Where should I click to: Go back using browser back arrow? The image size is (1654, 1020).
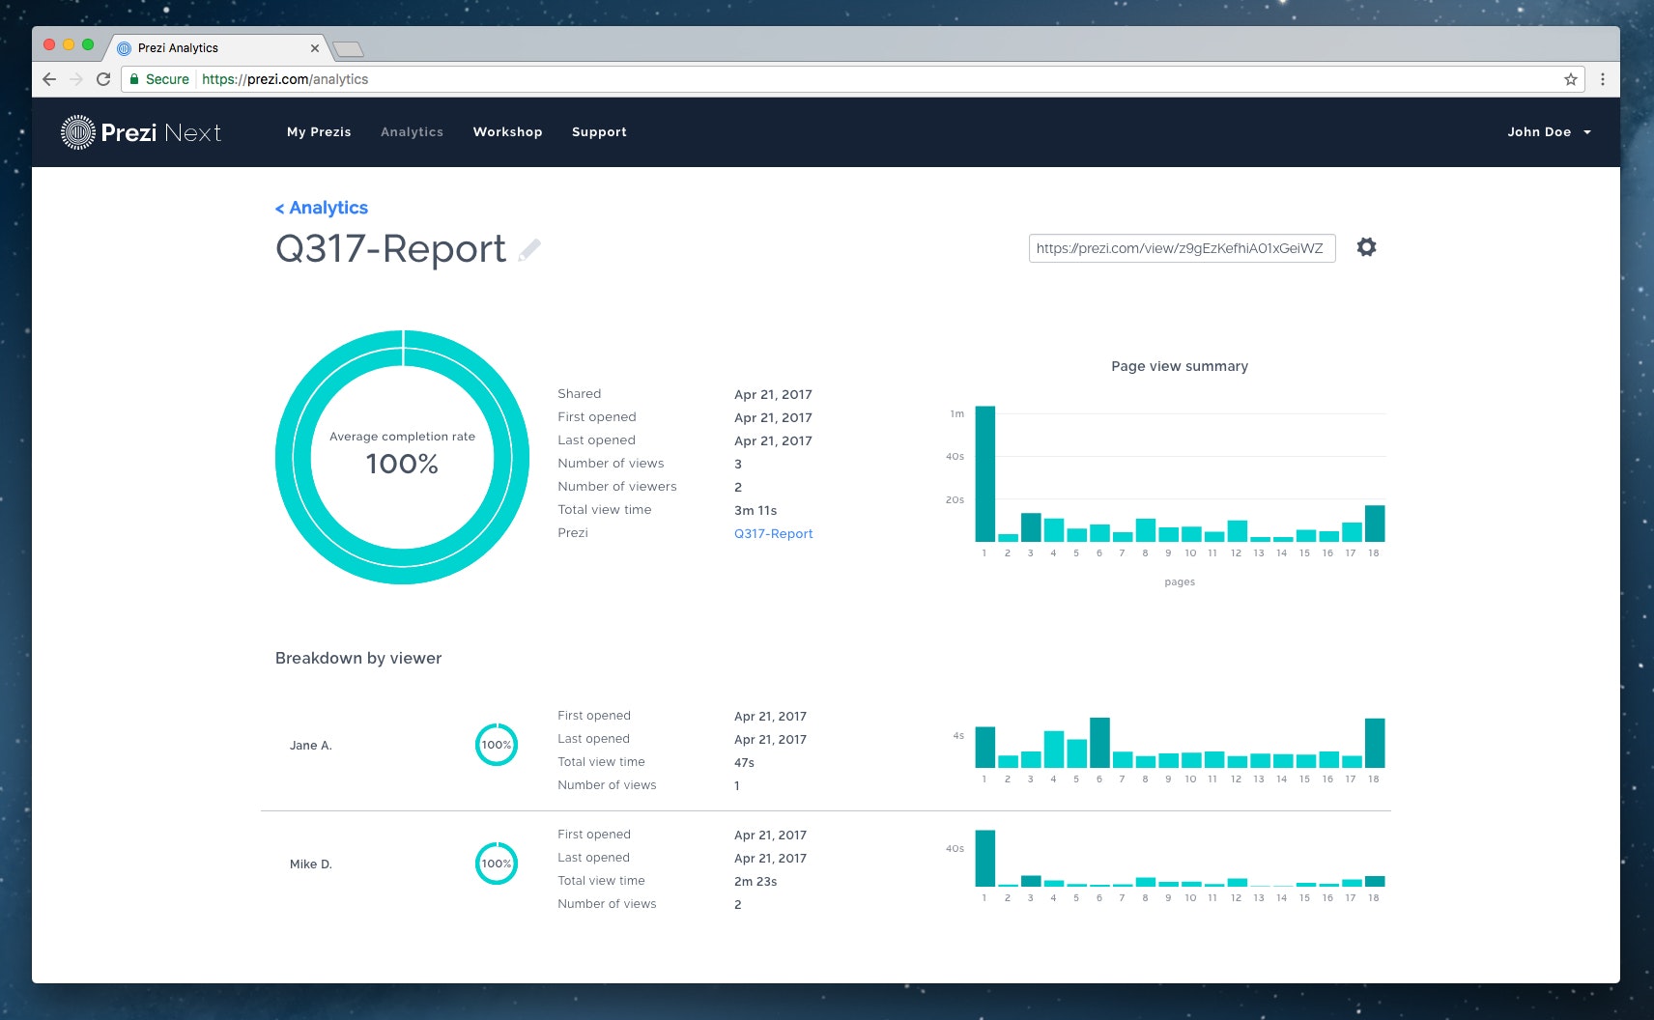49,79
